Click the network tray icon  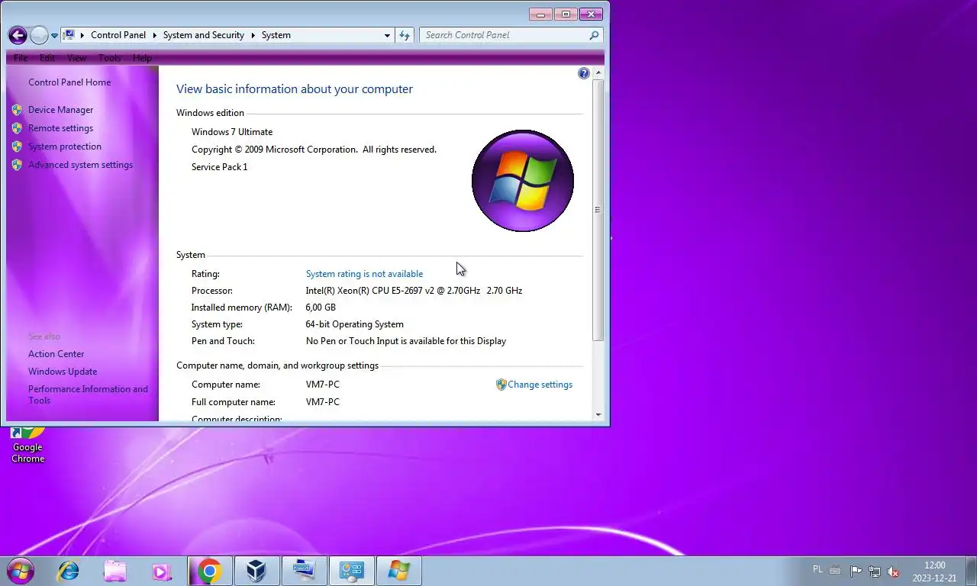click(x=875, y=572)
